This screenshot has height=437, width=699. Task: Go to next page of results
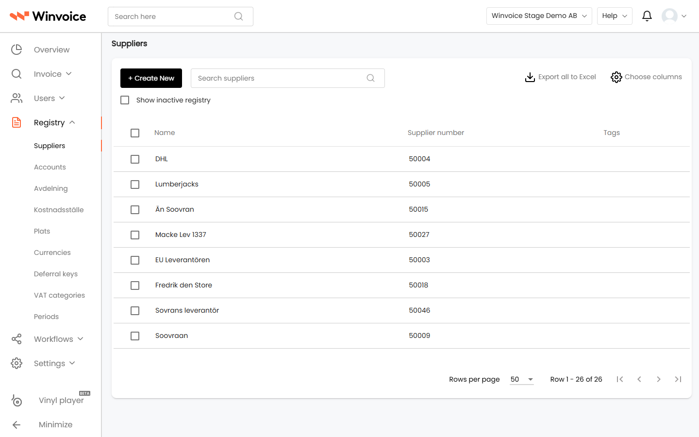pyautogui.click(x=659, y=379)
